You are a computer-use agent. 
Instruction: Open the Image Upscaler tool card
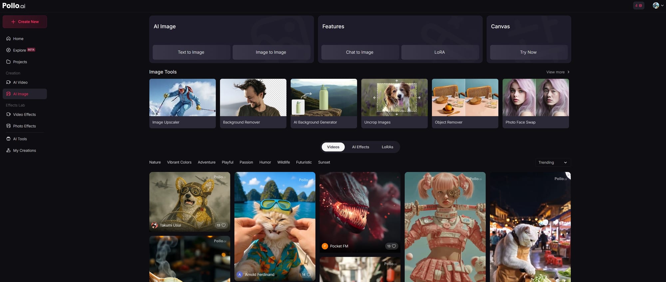(182, 103)
